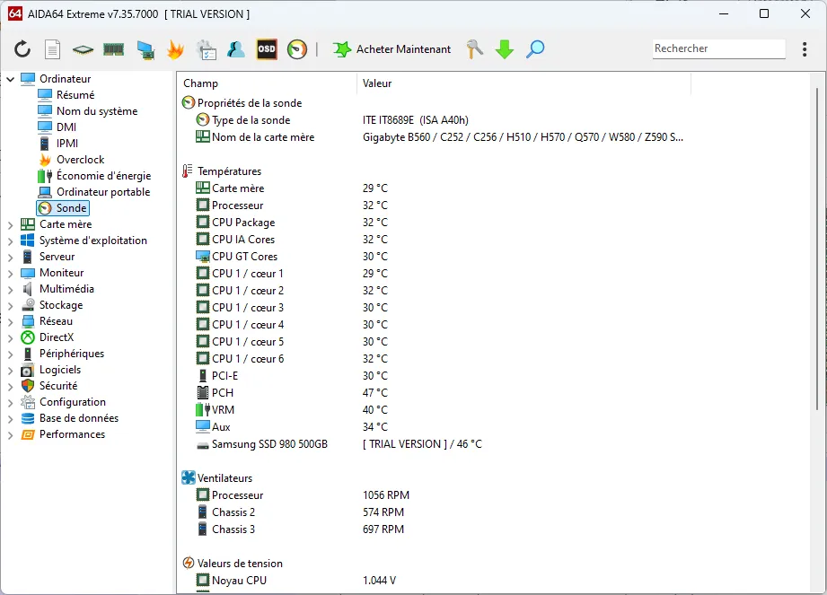Expand the Serveur node
This screenshot has height=595, width=827.
pyautogui.click(x=11, y=258)
